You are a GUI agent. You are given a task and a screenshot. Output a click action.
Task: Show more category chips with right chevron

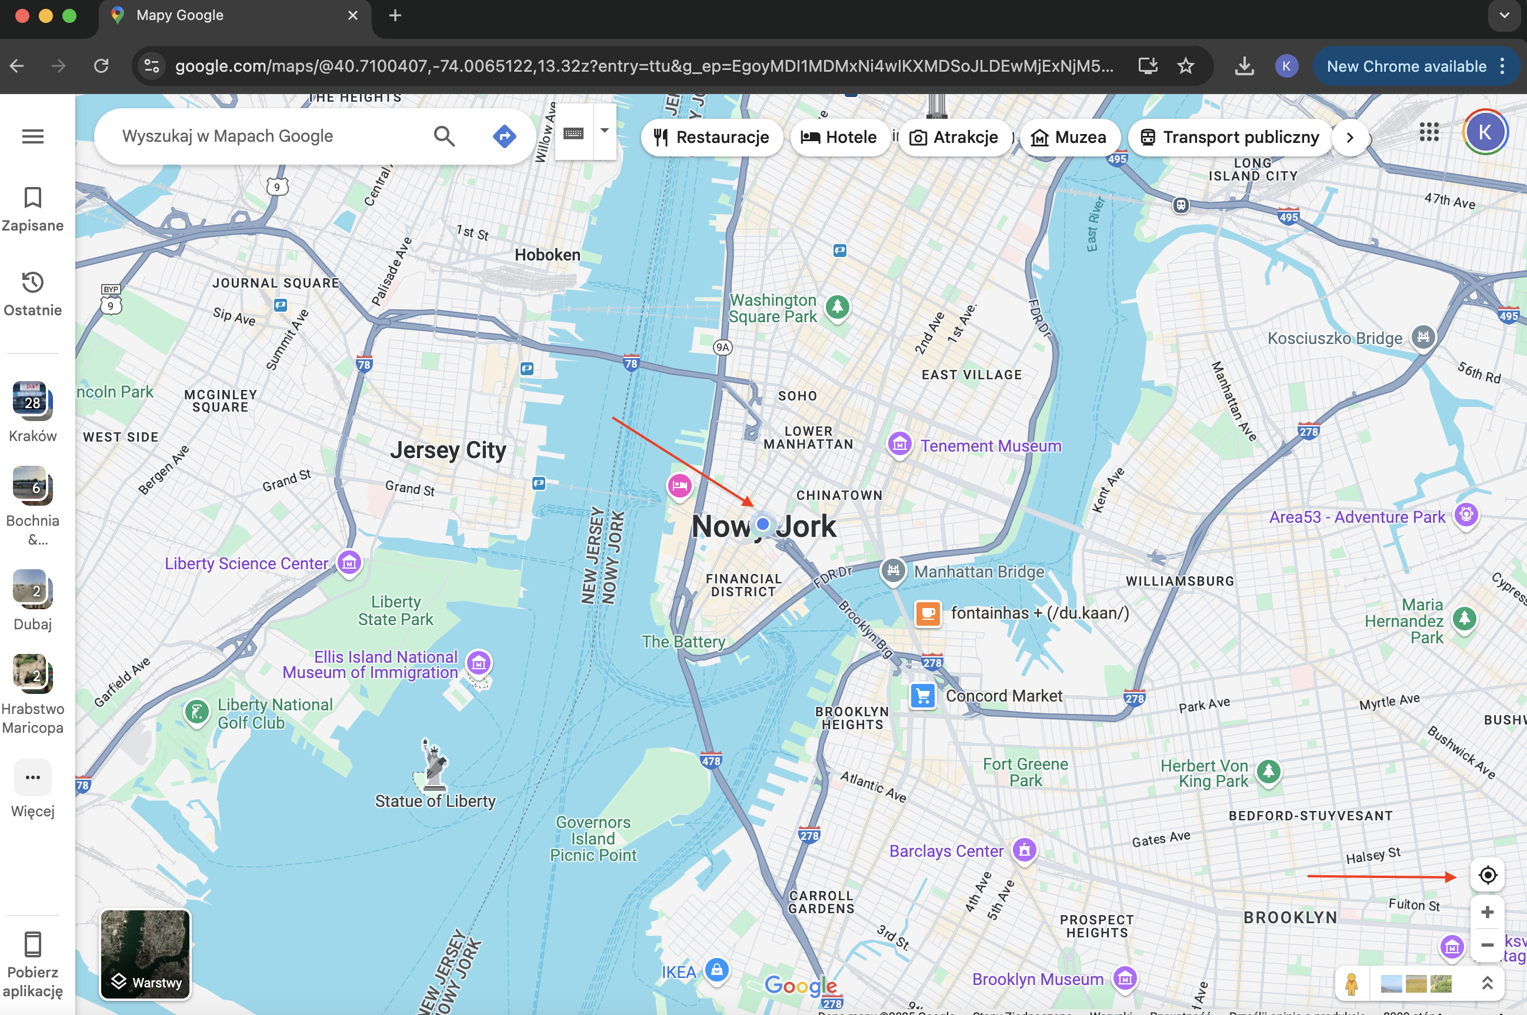1349,137
